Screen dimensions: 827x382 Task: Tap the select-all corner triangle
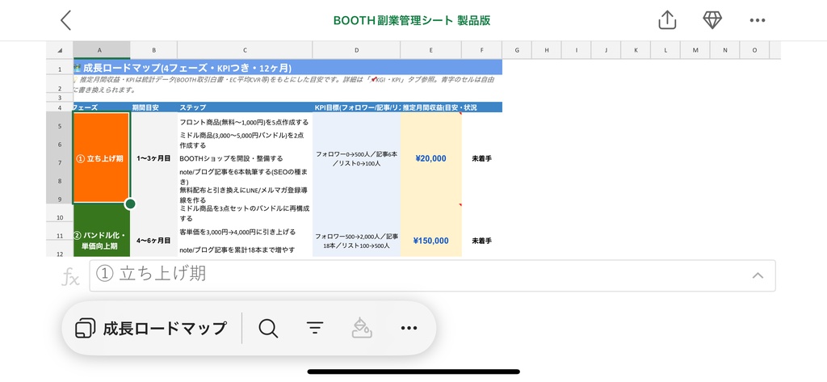coord(60,50)
